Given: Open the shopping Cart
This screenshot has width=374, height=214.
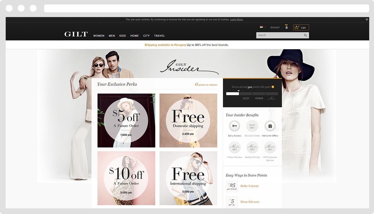Looking at the screenshot, I should [301, 28].
